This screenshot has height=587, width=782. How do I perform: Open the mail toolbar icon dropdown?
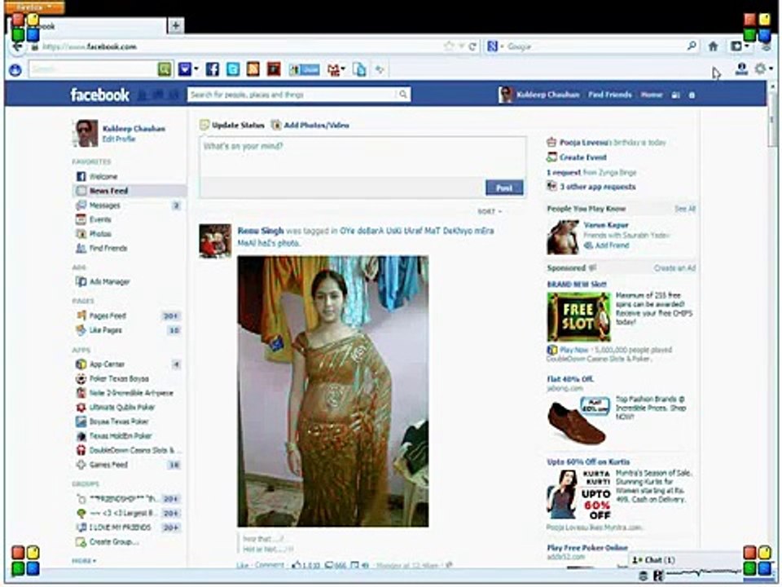pos(336,70)
